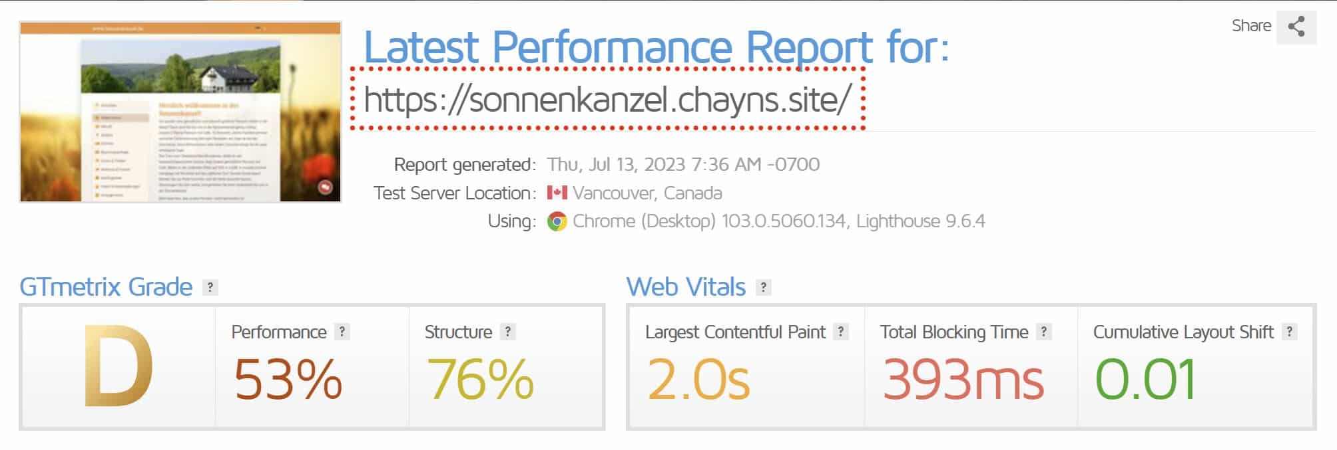Open help icon beside Web Vitals
The height and width of the screenshot is (450, 1337).
763,287
